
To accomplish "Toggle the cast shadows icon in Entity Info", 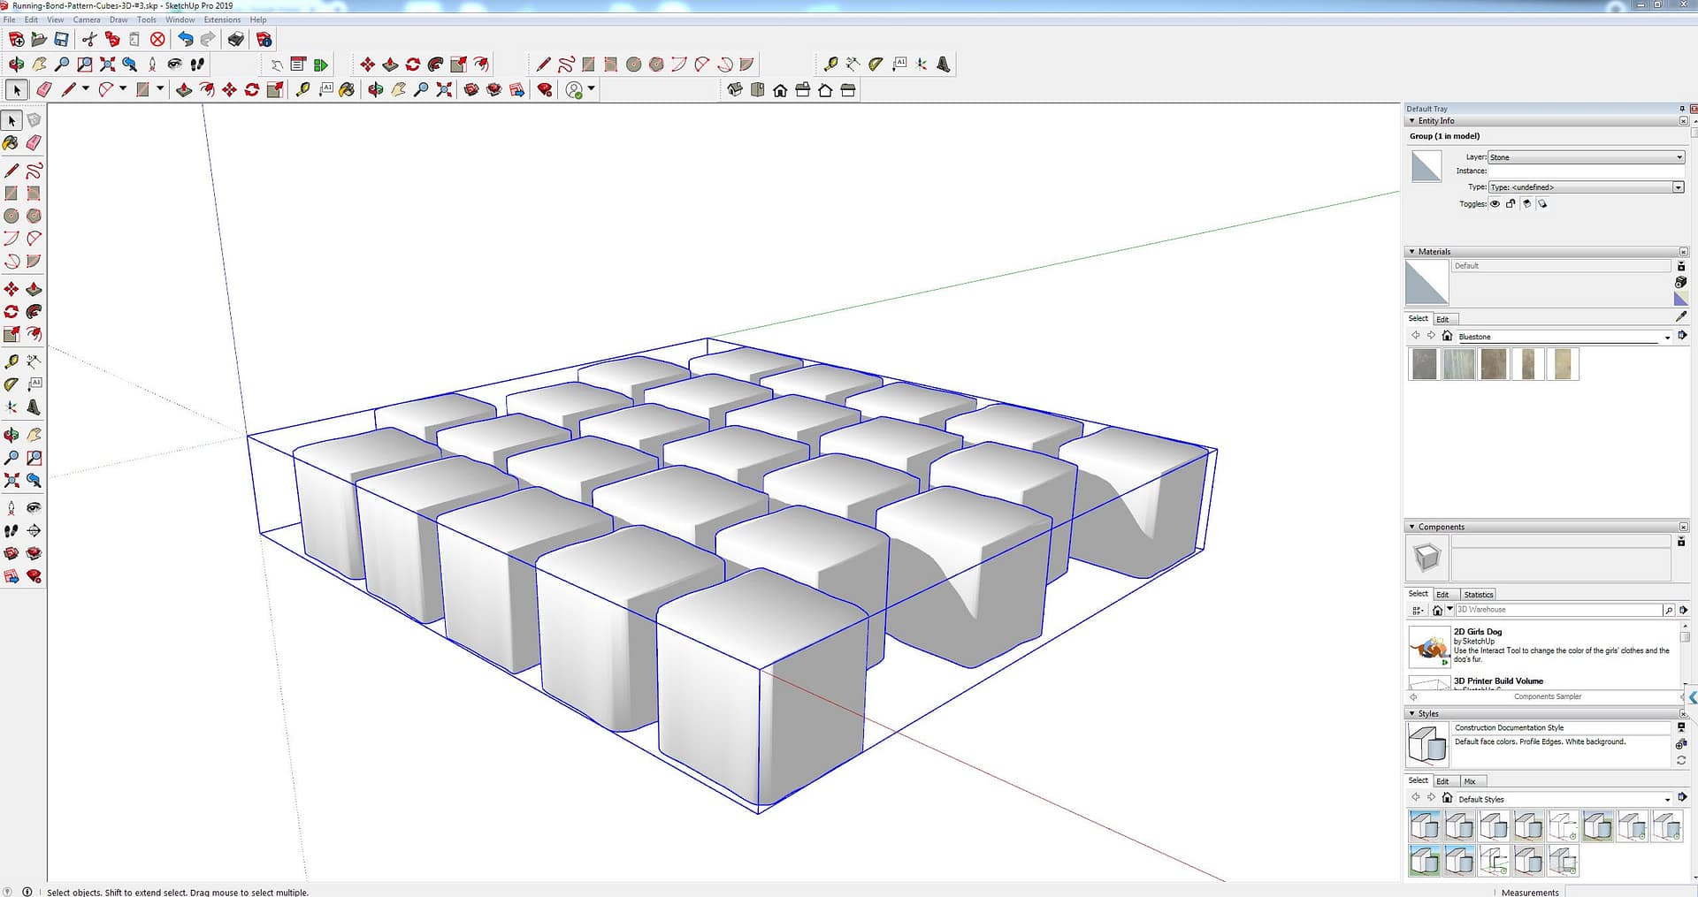I will 1542,204.
